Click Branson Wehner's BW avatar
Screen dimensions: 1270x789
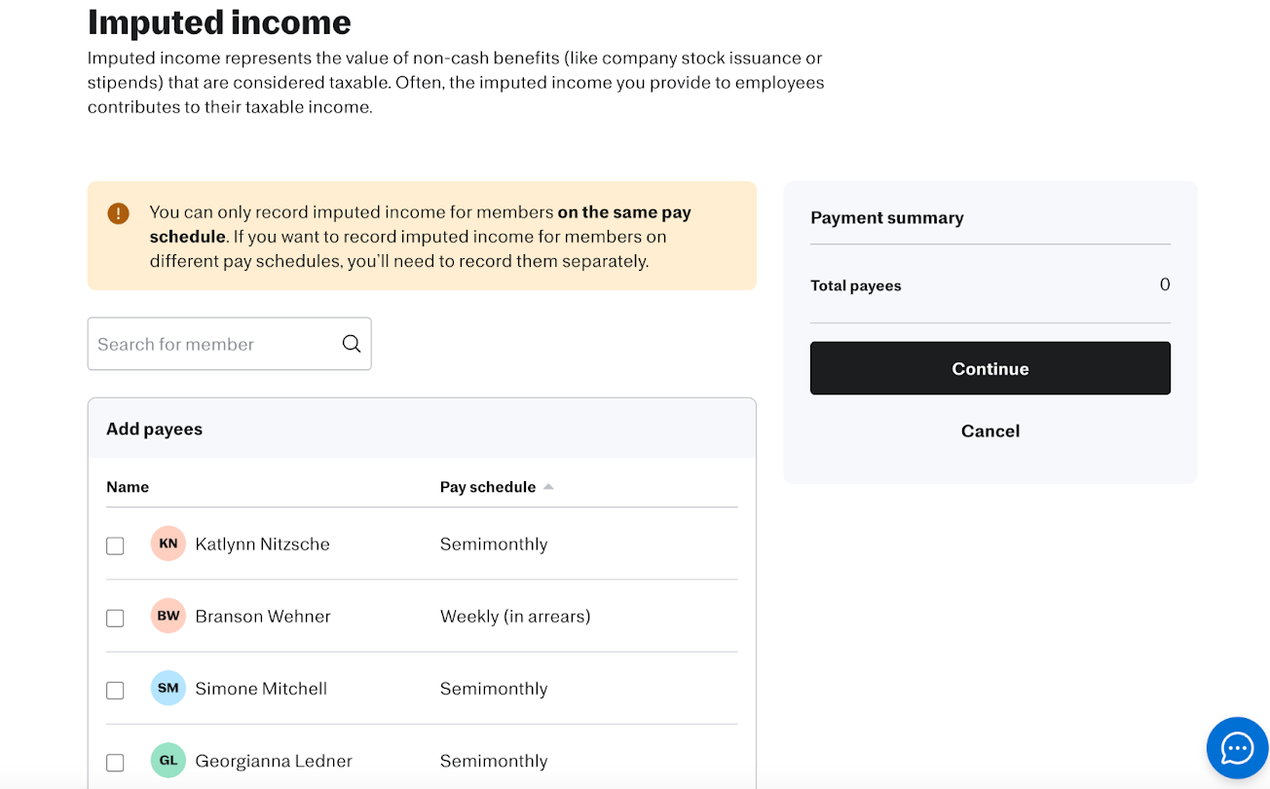168,616
